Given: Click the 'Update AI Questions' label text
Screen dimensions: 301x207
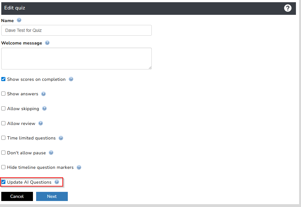Looking at the screenshot, I should coord(29,182).
